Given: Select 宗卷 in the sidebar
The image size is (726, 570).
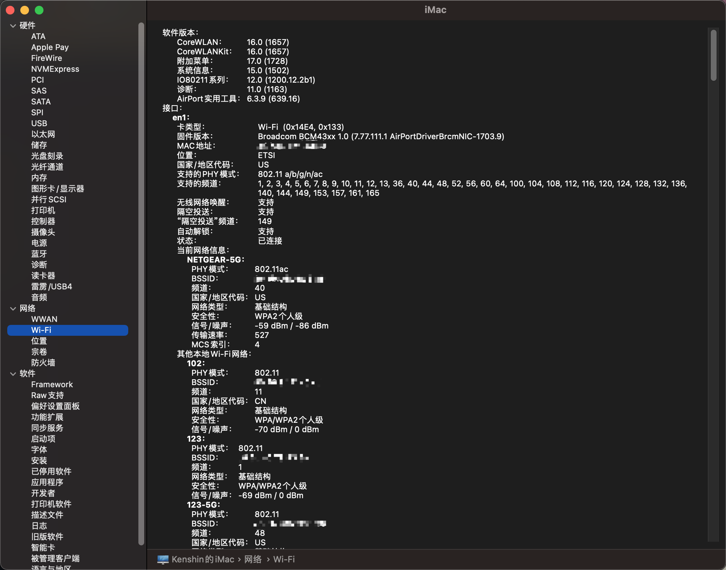Looking at the screenshot, I should [x=39, y=352].
